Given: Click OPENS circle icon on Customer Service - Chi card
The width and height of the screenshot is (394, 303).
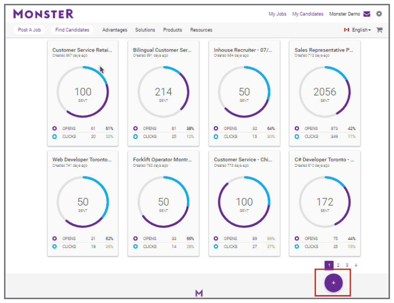Looking at the screenshot, I should point(216,238).
